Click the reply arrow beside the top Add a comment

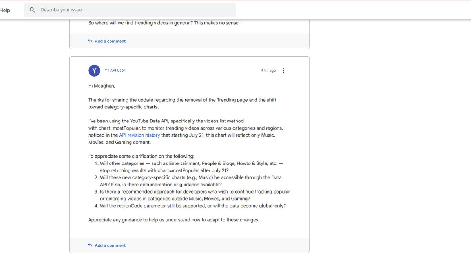pyautogui.click(x=89, y=41)
